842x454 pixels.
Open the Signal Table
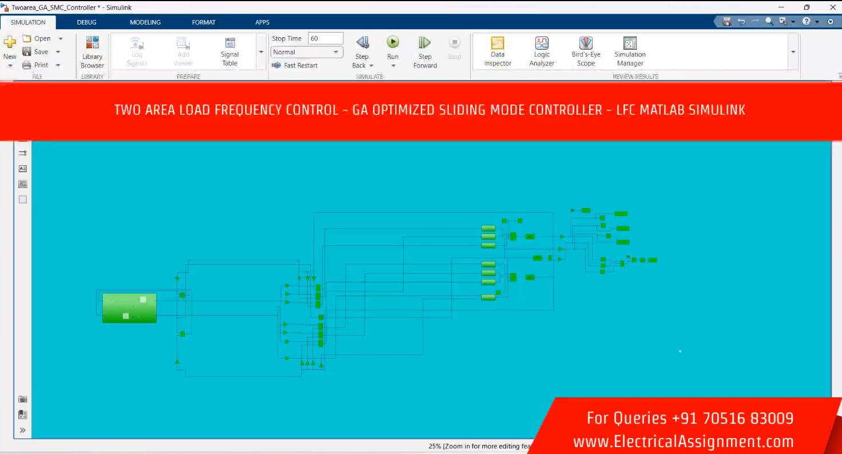coord(230,51)
